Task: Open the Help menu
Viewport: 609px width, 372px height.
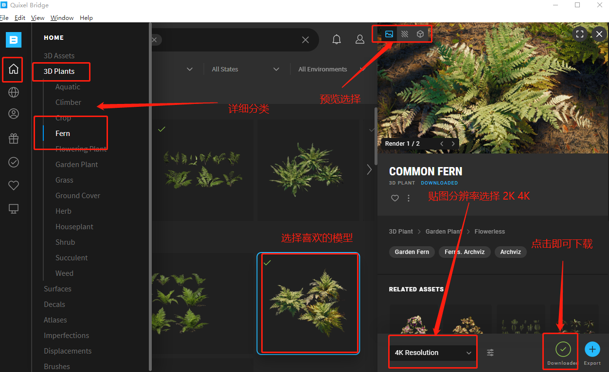Action: (86, 18)
